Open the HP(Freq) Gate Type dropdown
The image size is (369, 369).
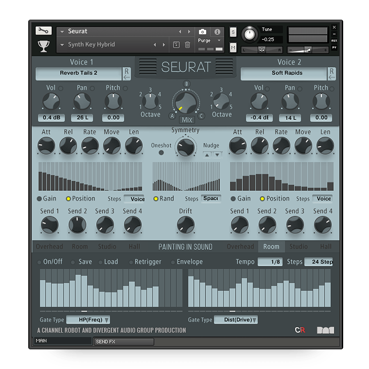click(x=88, y=319)
